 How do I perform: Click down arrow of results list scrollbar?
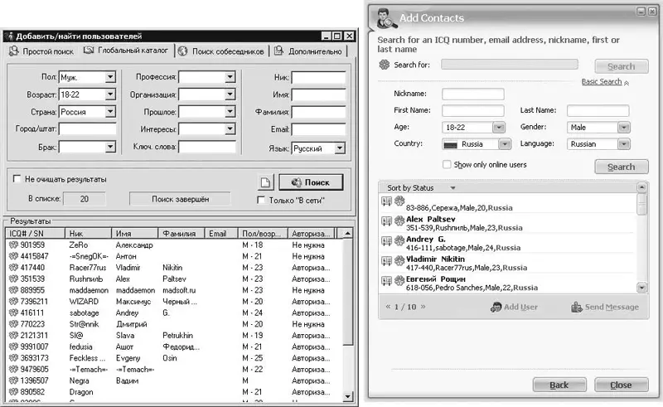tap(347, 396)
